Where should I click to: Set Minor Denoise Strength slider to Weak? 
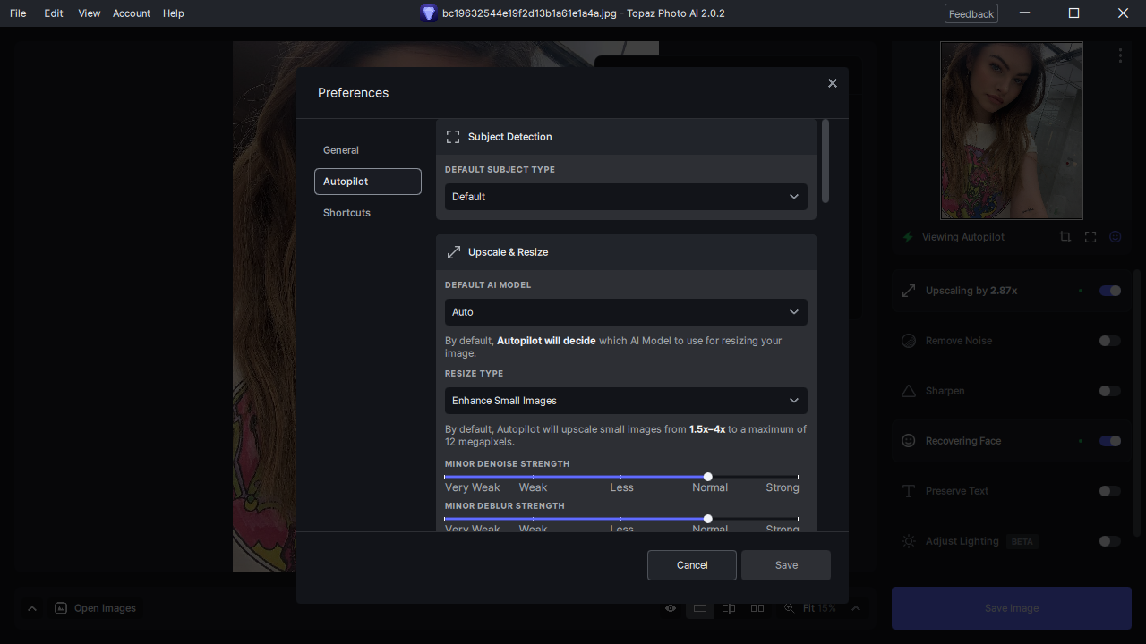[x=533, y=477]
